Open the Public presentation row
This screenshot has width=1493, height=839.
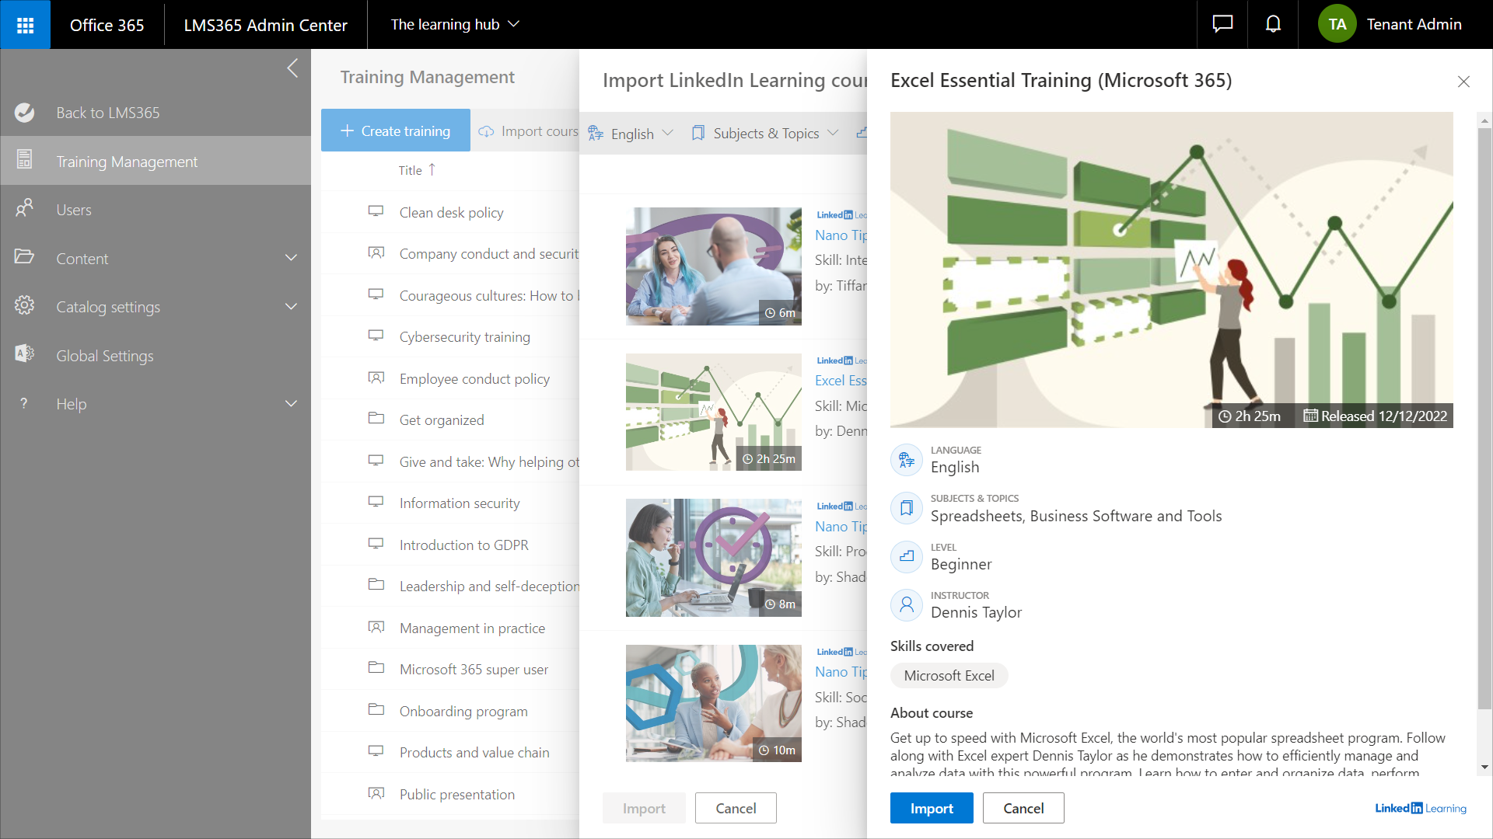coord(450,794)
